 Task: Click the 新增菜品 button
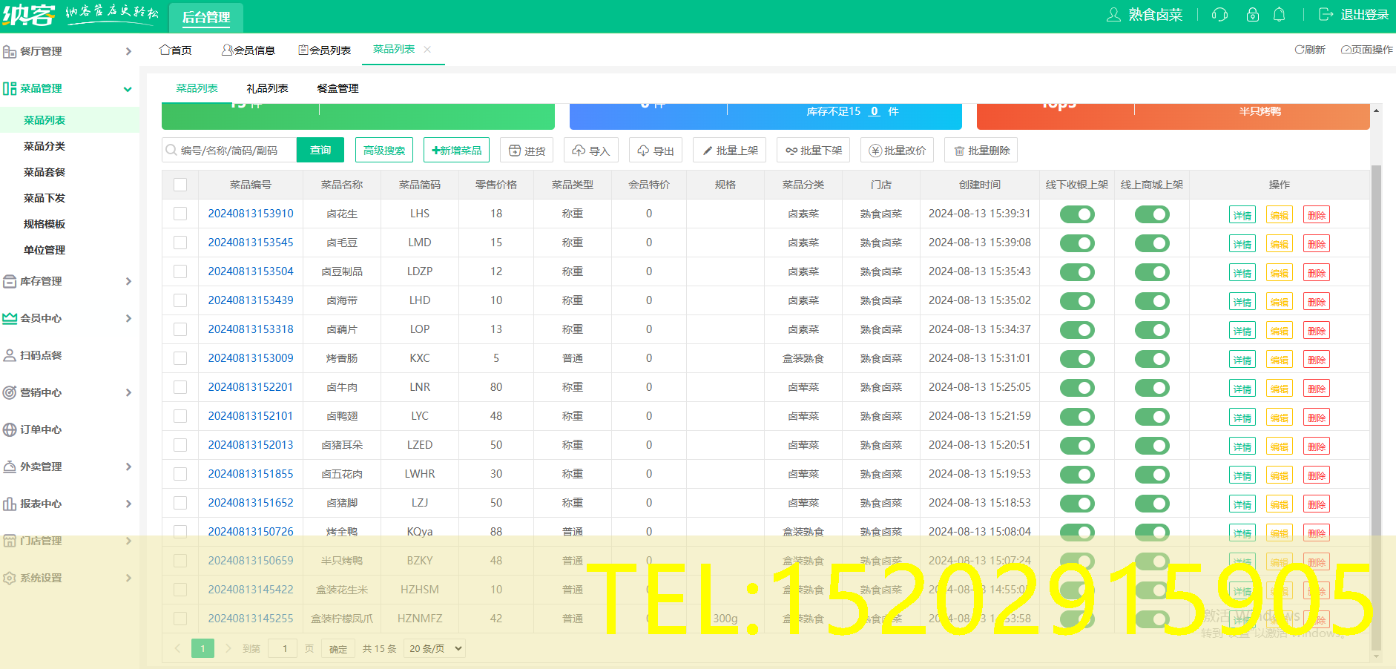[456, 151]
